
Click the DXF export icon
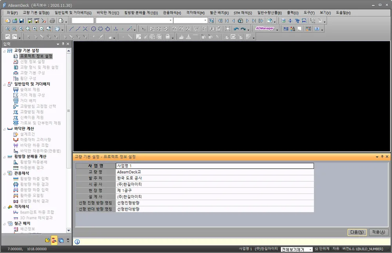[30, 21]
